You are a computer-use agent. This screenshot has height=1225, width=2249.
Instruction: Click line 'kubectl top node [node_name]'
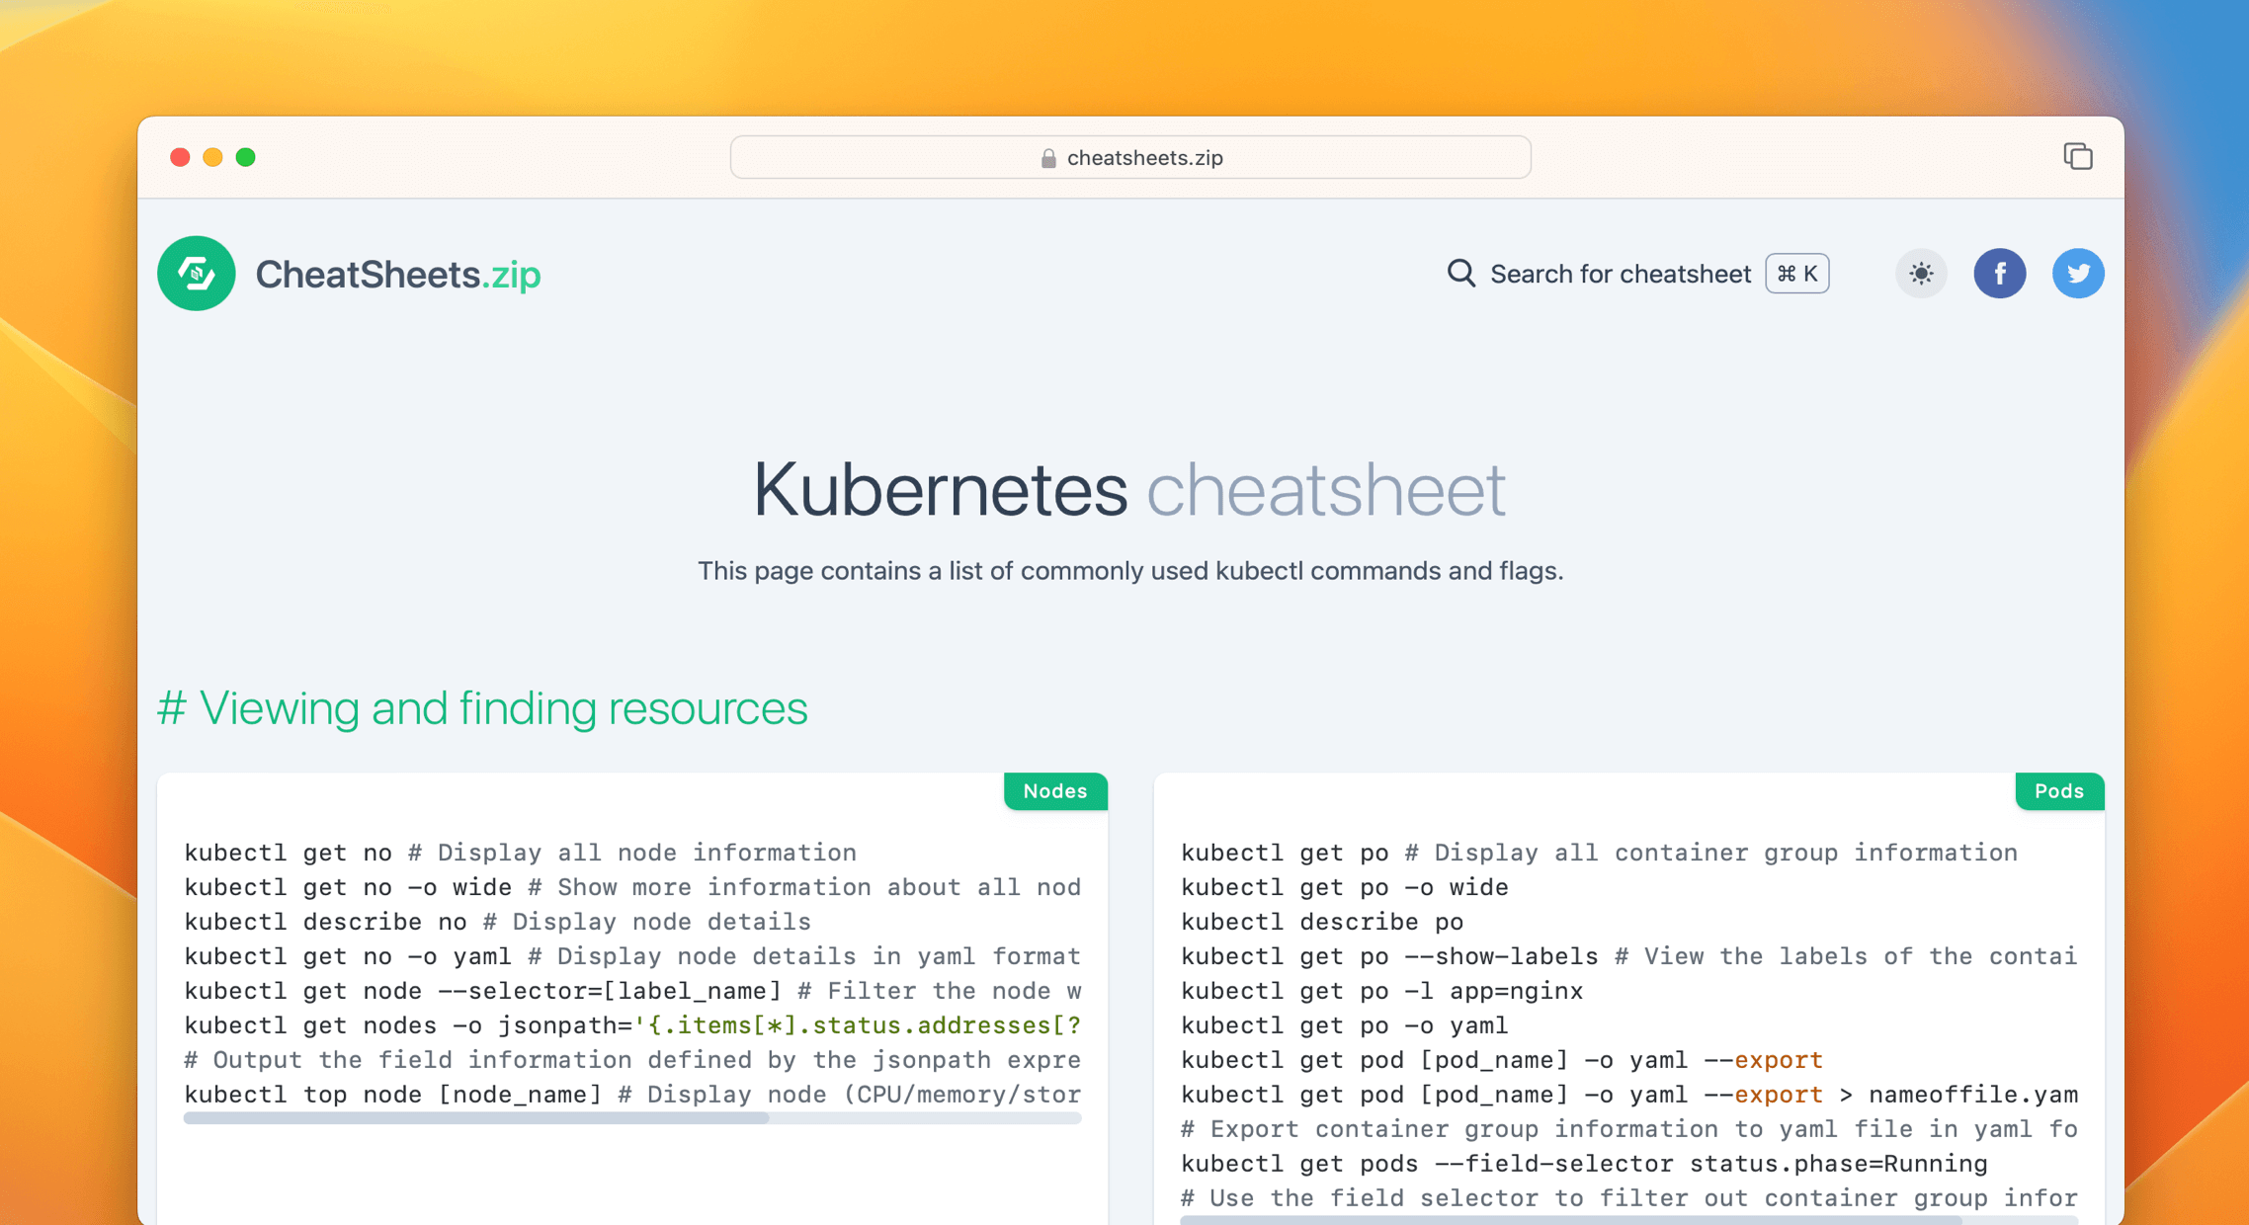(x=632, y=1095)
